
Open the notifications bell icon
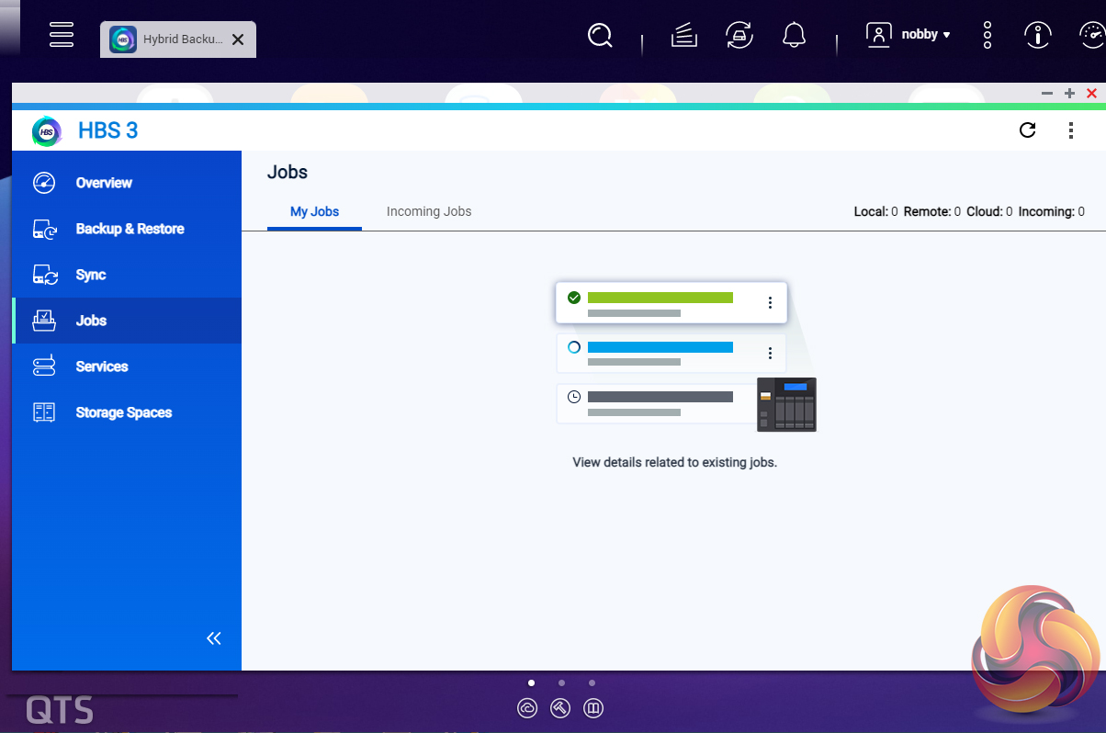pos(794,36)
